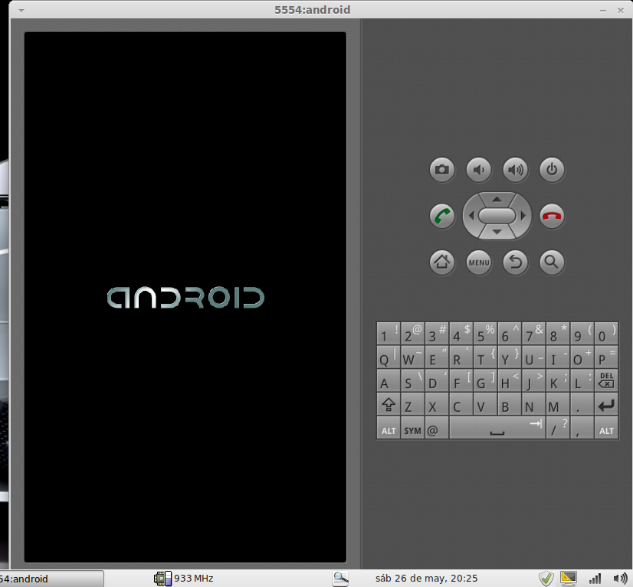Click the red end call button

click(552, 216)
